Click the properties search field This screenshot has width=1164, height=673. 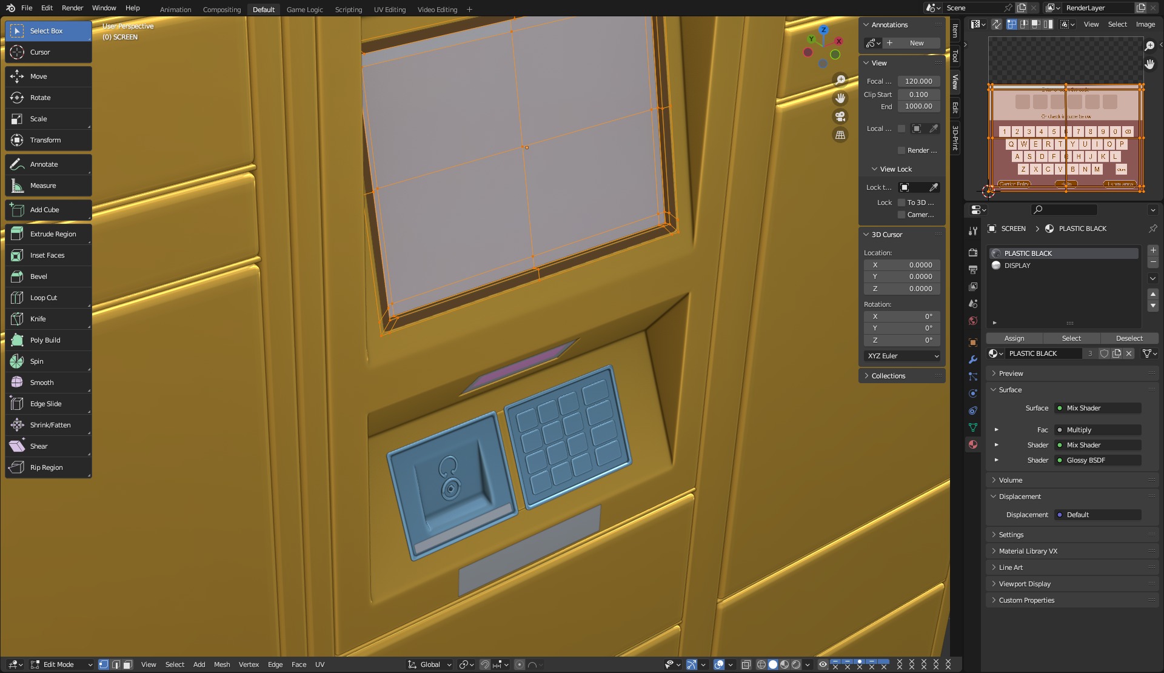coord(1064,210)
